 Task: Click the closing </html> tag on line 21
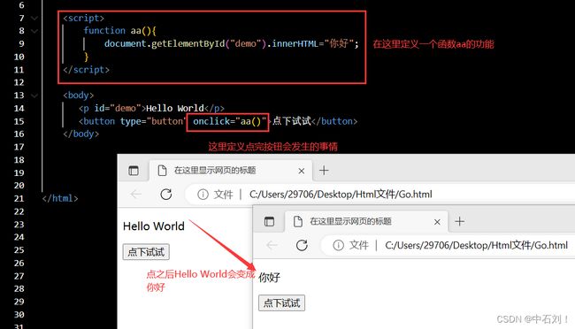(60, 198)
